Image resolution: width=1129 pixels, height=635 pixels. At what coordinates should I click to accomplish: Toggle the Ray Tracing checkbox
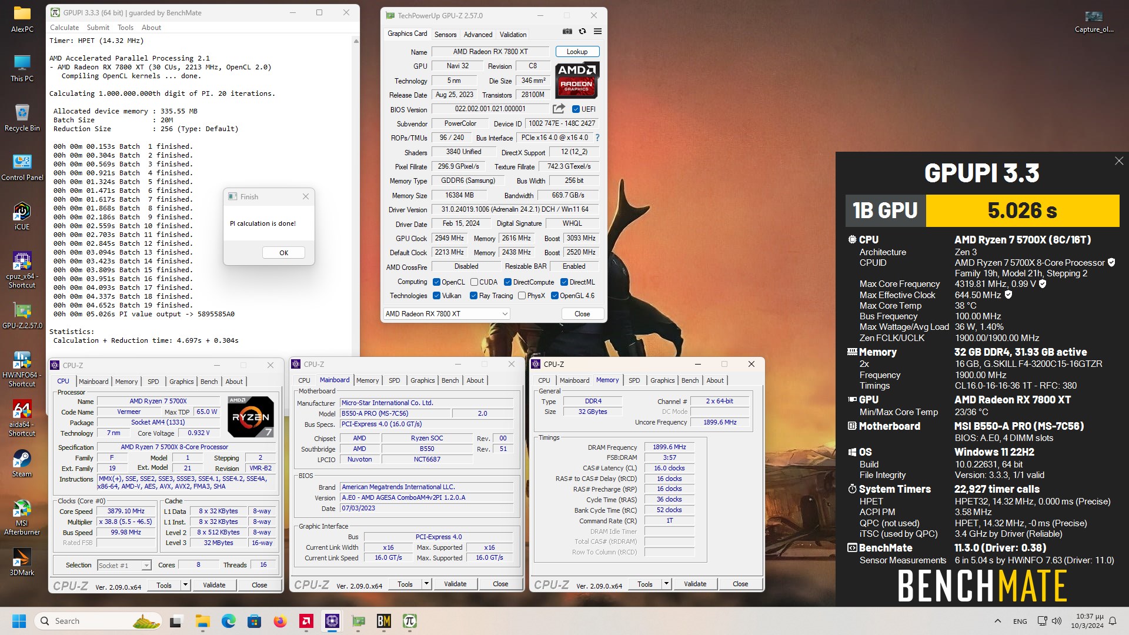(x=473, y=296)
